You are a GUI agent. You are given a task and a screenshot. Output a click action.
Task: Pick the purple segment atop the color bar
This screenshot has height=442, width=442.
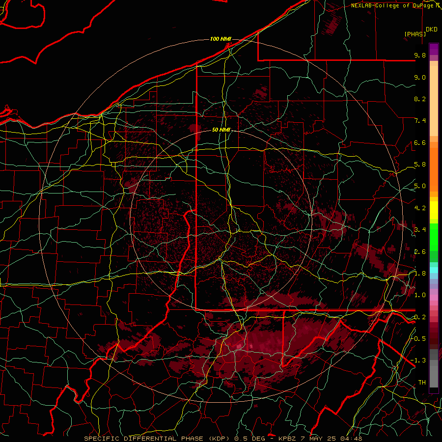(x=434, y=49)
